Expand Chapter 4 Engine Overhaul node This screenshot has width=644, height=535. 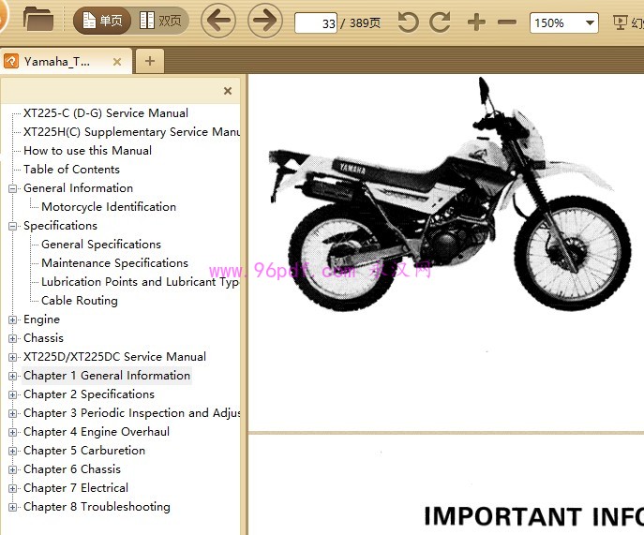click(x=13, y=432)
